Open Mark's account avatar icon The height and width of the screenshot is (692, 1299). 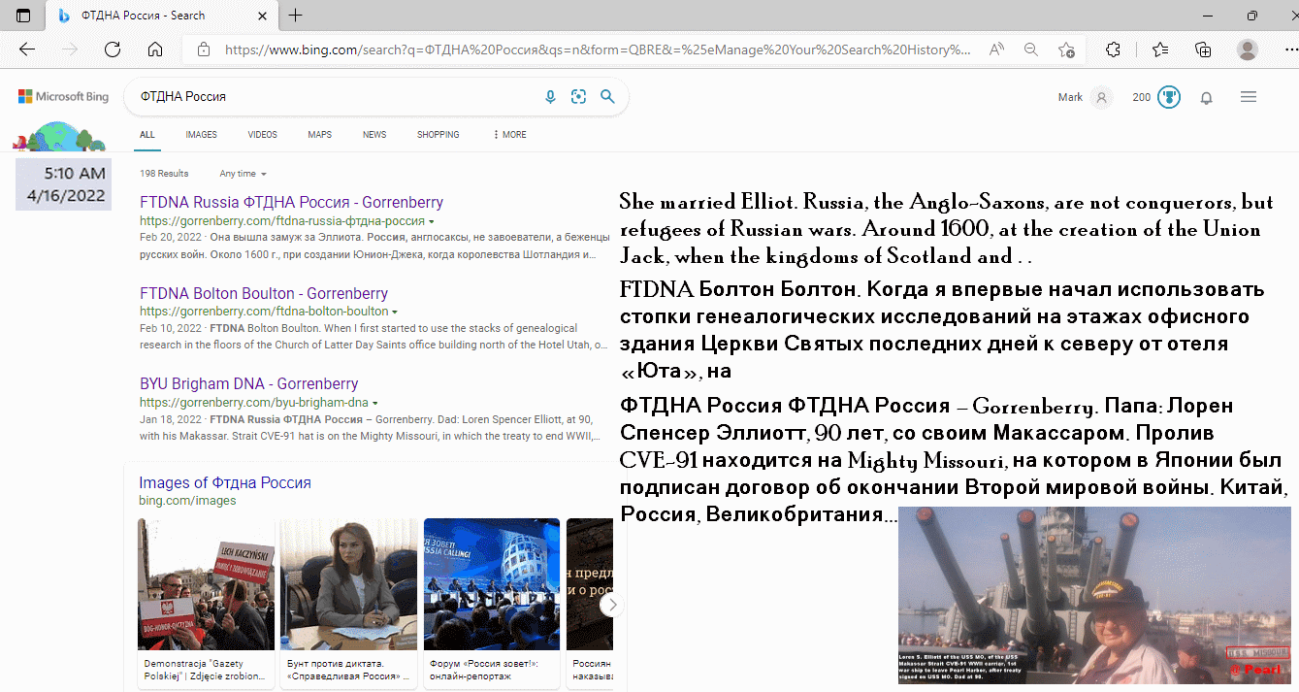[x=1101, y=97]
